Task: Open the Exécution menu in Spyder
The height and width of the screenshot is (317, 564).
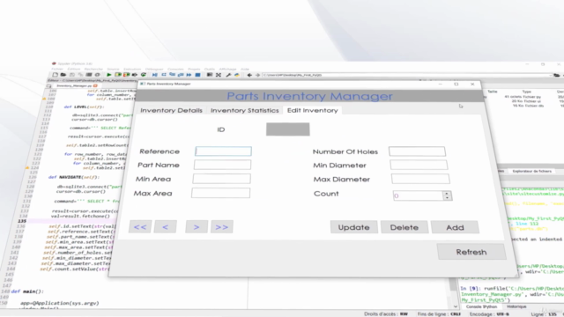Action: [132, 69]
